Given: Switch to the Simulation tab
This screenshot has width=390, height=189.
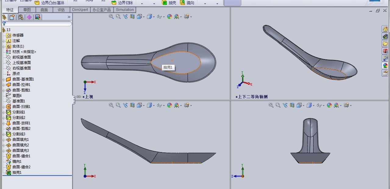Looking at the screenshot, I should click(125, 10).
